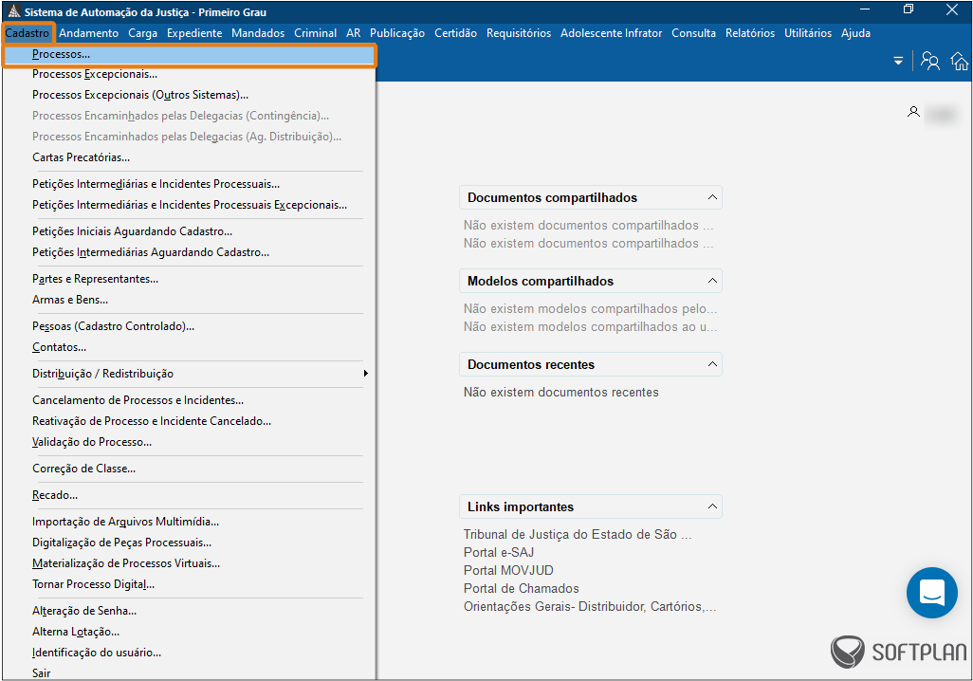Click the home icon in the toolbar

point(960,61)
